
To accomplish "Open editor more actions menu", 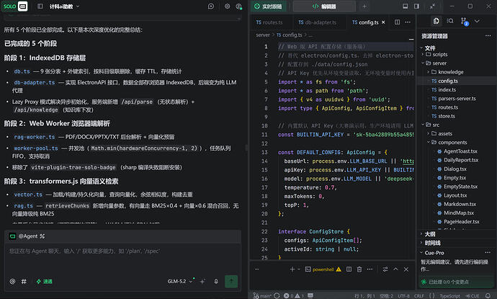I will click(408, 22).
